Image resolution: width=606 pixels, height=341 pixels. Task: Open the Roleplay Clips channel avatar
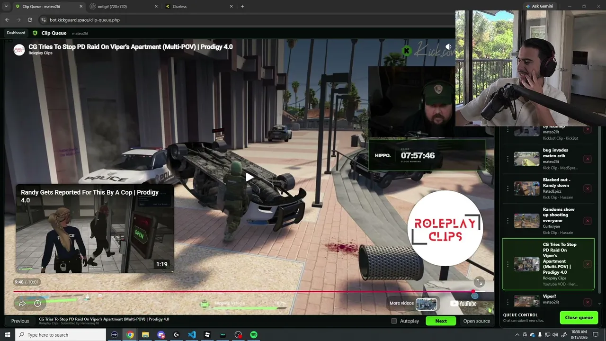[x=19, y=50]
